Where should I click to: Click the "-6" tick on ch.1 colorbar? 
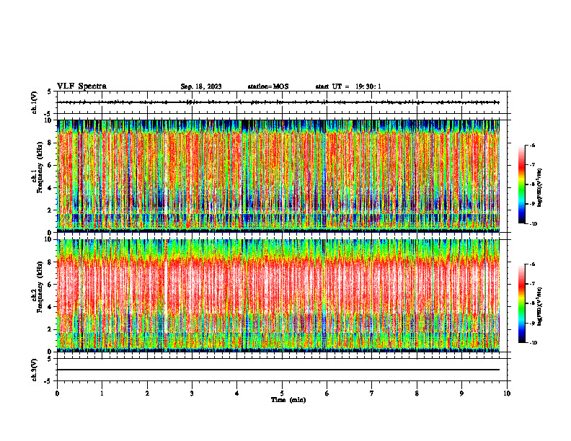click(x=533, y=145)
